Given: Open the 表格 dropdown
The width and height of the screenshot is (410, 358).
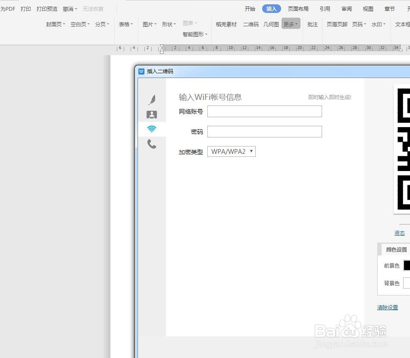Looking at the screenshot, I should [x=126, y=24].
